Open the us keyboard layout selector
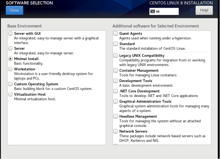The image size is (220, 159). (164, 11)
